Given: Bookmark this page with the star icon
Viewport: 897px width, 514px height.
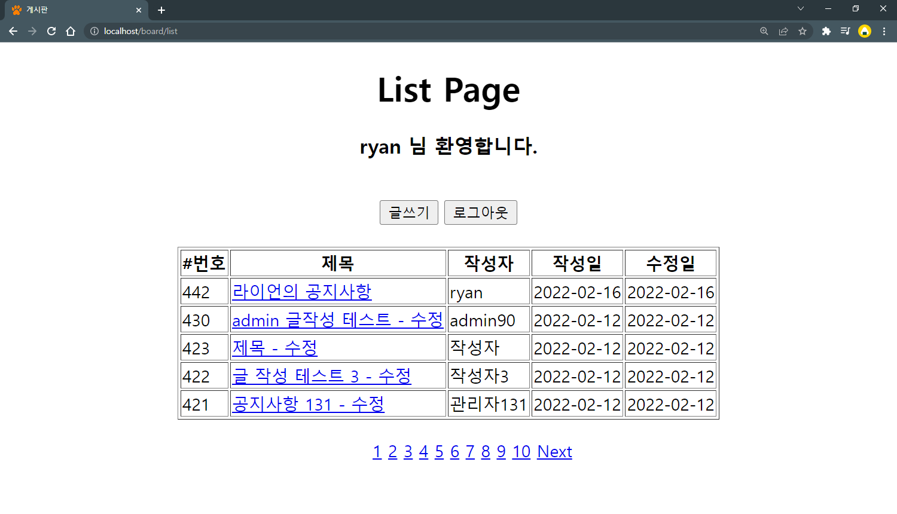Looking at the screenshot, I should coord(803,31).
